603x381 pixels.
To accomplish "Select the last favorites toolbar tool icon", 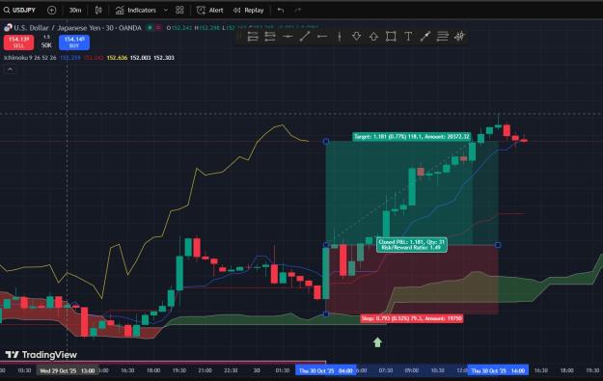I will tap(459, 37).
